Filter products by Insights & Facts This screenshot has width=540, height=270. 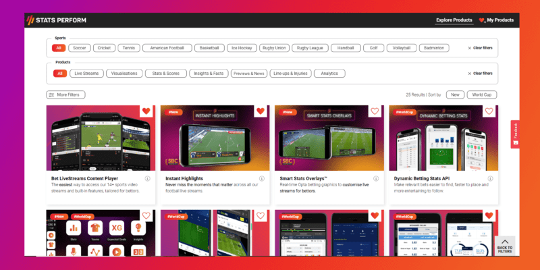(209, 74)
